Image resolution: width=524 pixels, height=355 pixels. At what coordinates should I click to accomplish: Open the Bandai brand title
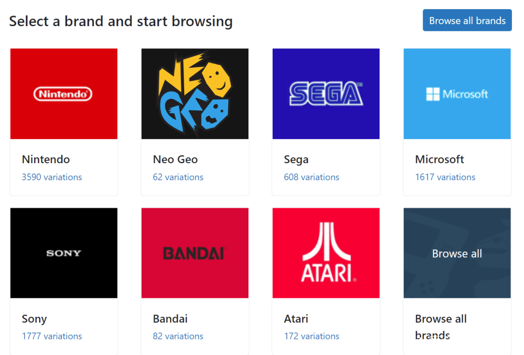170,319
